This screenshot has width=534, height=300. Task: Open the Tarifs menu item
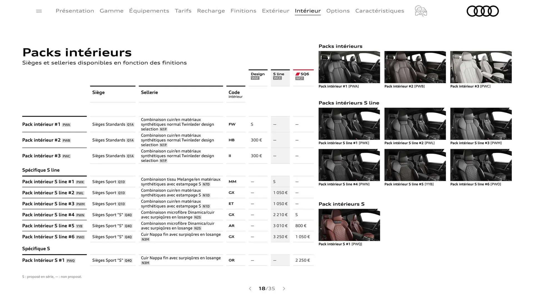point(183,11)
